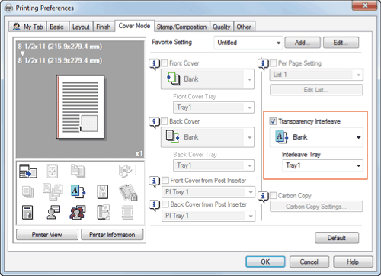This screenshot has height=276, width=381.
Task: Uncheck the Transparency Interleave checkbox
Action: 273,121
